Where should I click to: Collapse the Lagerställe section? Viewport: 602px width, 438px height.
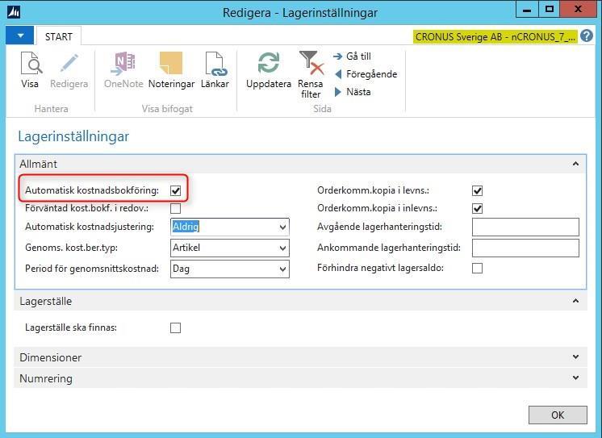pos(575,301)
